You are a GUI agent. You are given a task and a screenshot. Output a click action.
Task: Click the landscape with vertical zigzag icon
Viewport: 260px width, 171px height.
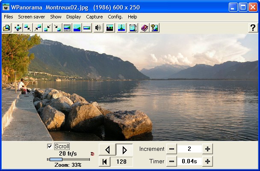[121, 28]
